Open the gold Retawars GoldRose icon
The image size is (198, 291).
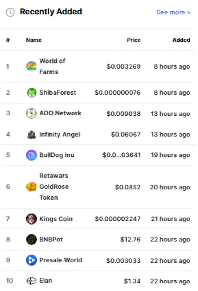[31, 186]
